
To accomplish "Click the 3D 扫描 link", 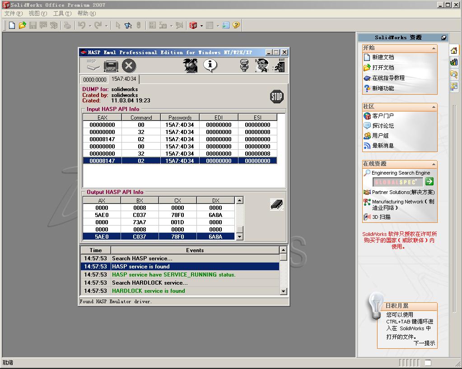I will pyautogui.click(x=381, y=217).
